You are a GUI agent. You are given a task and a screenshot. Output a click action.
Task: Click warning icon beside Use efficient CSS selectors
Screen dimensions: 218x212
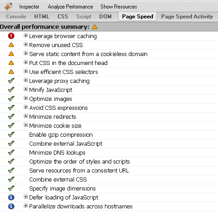[x=11, y=72]
